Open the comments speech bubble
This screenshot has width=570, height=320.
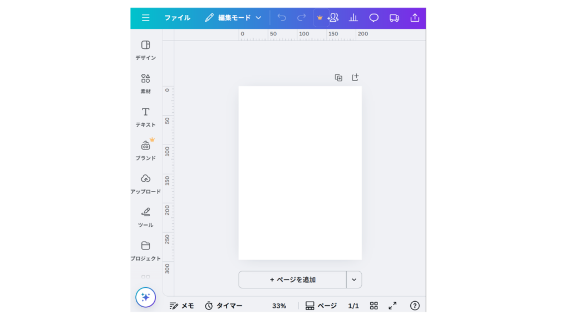(374, 18)
